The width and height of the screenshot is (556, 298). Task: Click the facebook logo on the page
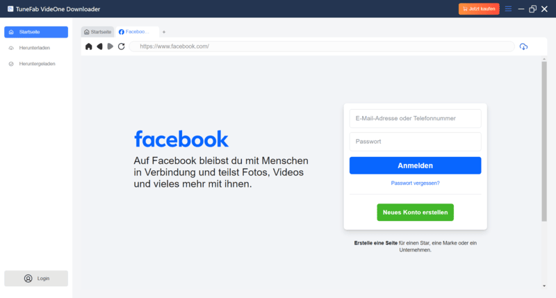181,139
